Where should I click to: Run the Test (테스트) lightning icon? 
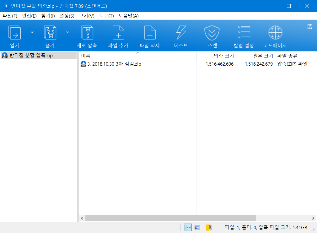point(181,33)
